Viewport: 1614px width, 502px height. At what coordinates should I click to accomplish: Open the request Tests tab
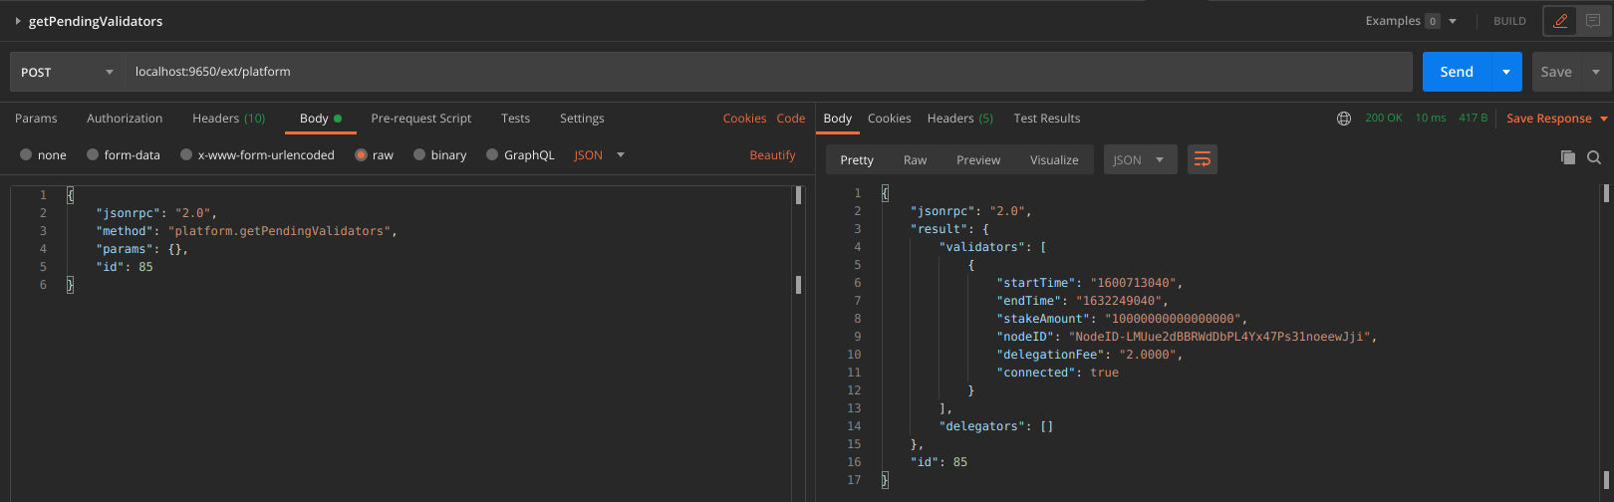coord(515,119)
